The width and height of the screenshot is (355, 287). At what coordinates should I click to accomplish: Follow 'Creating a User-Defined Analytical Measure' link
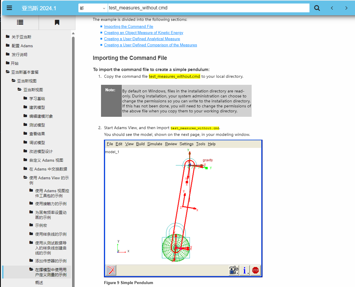click(142, 39)
